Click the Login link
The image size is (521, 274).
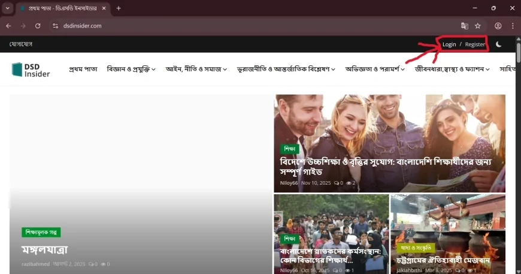coord(449,44)
